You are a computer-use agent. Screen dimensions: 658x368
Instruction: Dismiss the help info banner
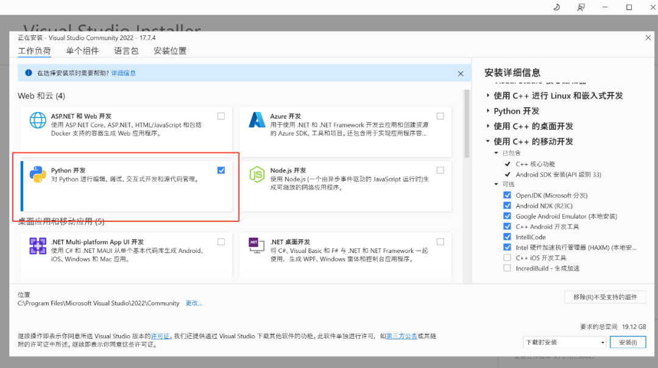[461, 74]
